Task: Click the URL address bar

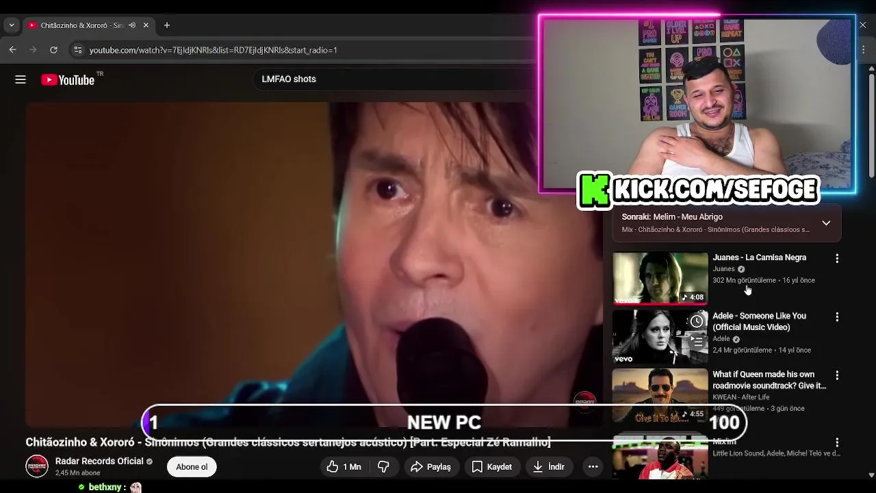Action: [x=301, y=50]
